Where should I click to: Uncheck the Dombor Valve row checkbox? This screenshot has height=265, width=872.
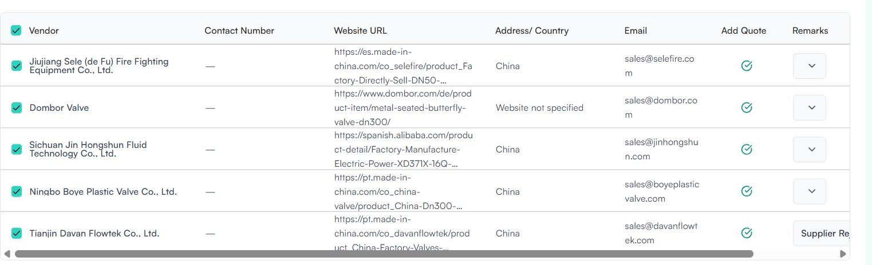click(17, 107)
